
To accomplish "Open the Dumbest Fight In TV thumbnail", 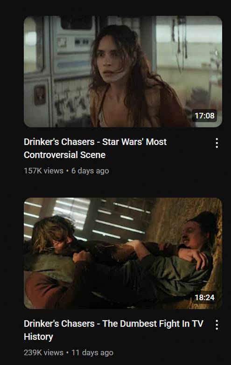I will click(x=123, y=253).
